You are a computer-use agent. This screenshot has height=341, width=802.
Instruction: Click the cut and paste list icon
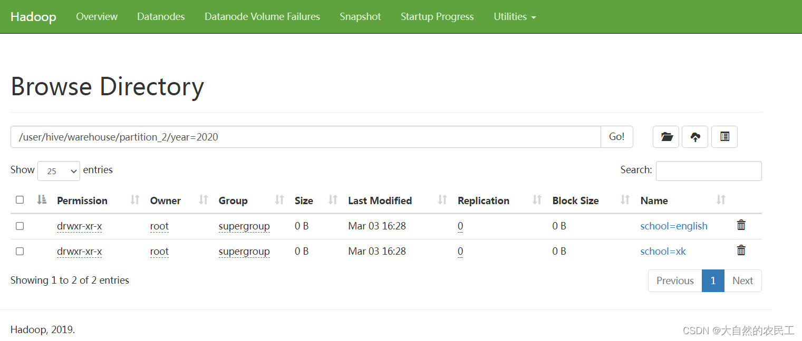(x=724, y=137)
